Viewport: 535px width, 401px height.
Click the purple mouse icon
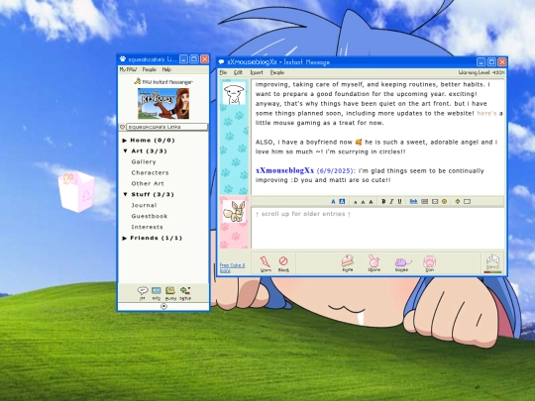point(402,263)
